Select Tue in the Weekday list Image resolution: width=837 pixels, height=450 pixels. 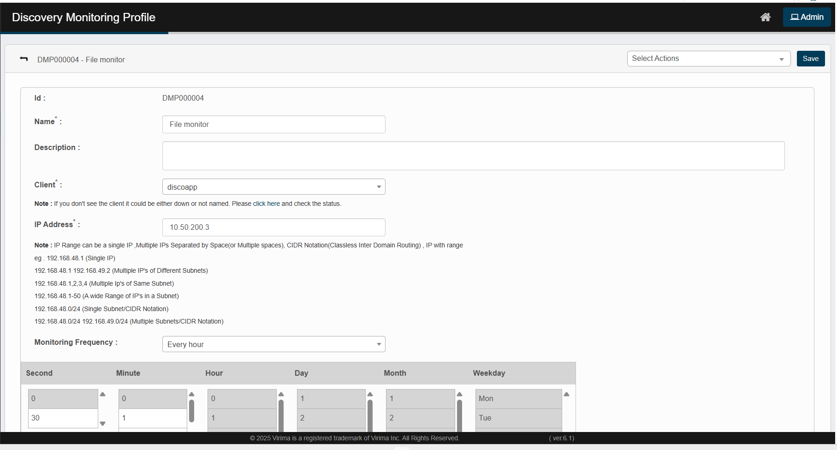click(518, 418)
